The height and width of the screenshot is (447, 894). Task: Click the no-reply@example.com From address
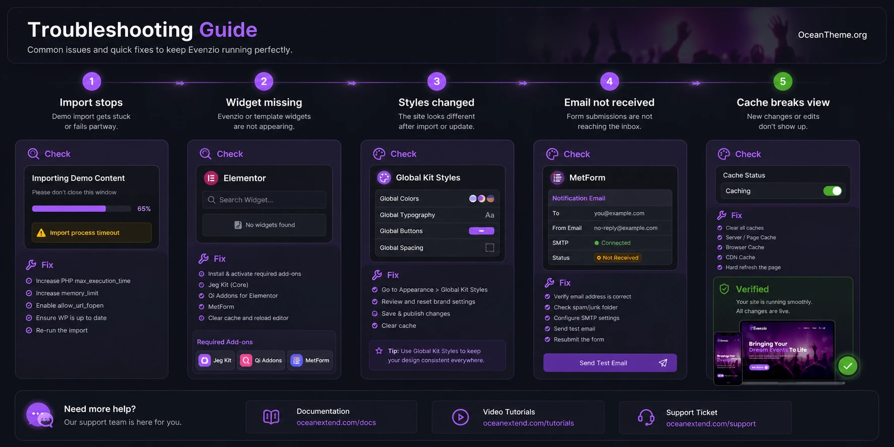(x=625, y=228)
